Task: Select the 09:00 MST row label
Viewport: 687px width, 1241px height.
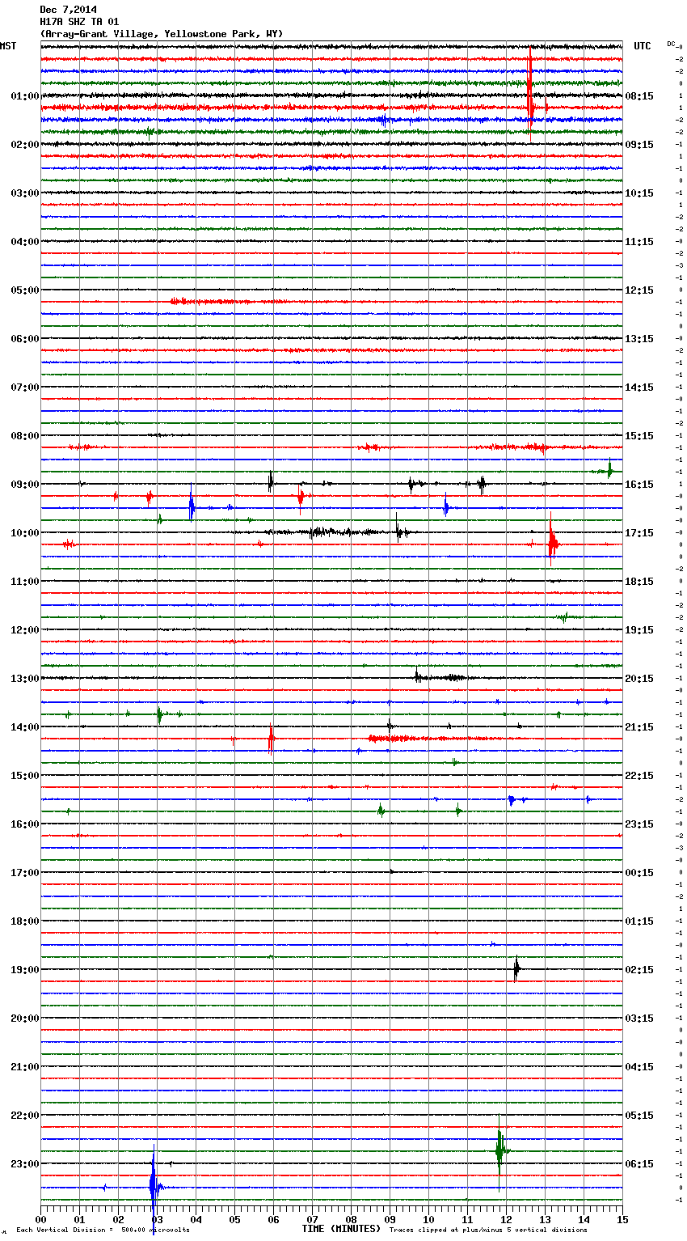Action: point(25,485)
